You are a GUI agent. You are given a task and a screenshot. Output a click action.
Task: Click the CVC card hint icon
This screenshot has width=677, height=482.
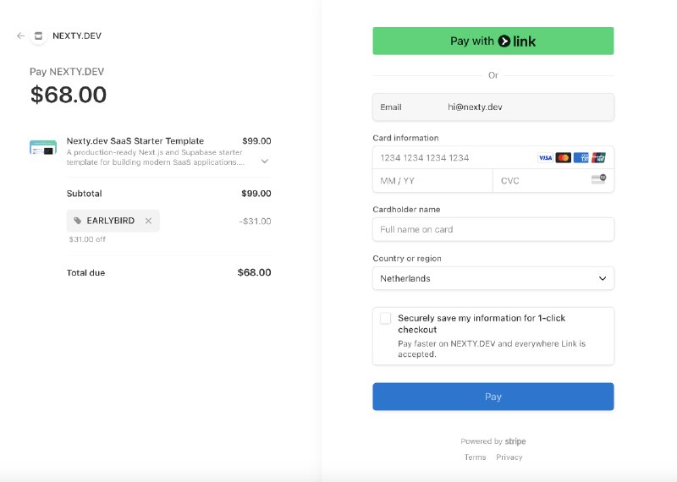click(x=599, y=179)
